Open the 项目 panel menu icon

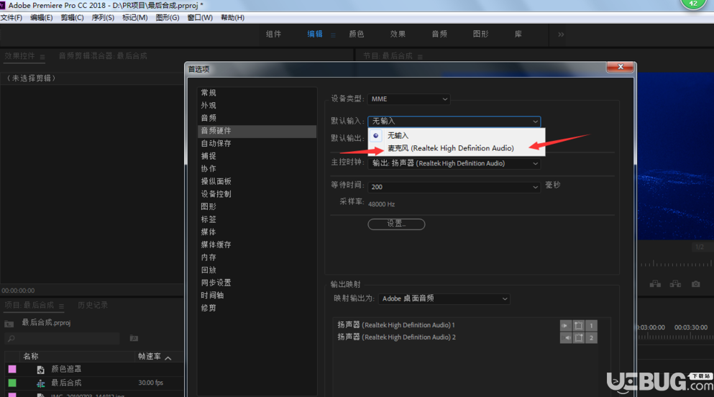61,306
